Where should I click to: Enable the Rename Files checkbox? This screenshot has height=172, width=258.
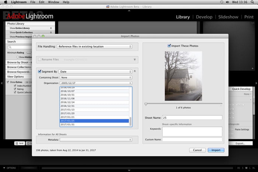(x=39, y=60)
